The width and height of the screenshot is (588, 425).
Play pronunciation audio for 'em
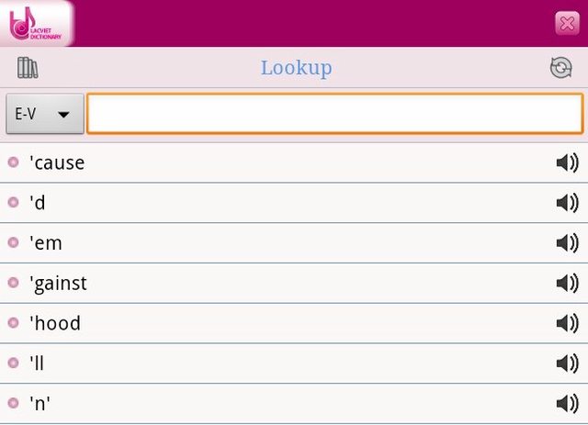(x=568, y=243)
